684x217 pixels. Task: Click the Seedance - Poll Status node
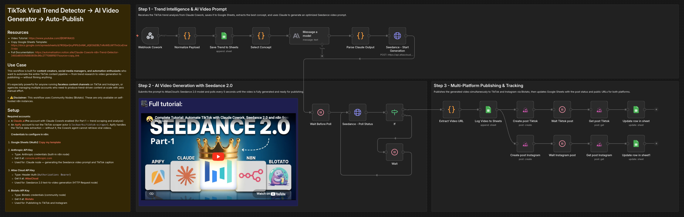point(357,112)
